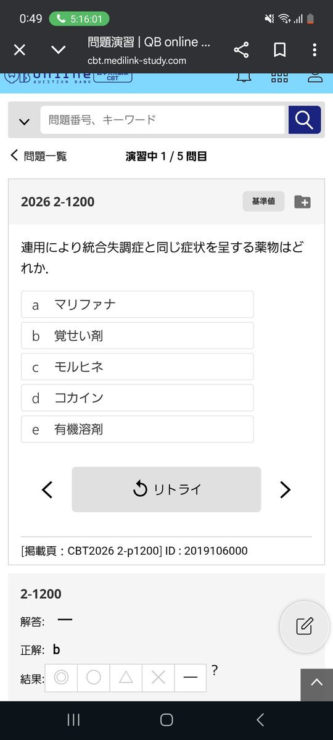This screenshot has width=333, height=740.
Task: Open the note edit floating button
Action: 304,626
